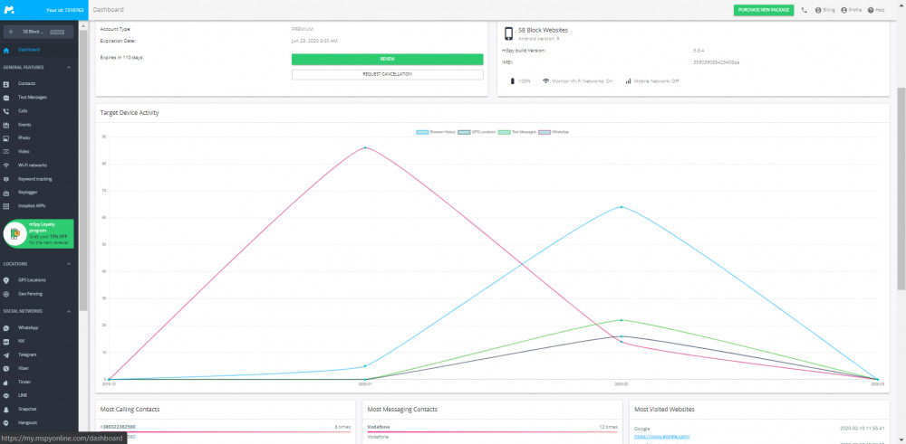The width and height of the screenshot is (906, 444).
Task: Toggle Browser History legend series
Action: pyautogui.click(x=437, y=132)
